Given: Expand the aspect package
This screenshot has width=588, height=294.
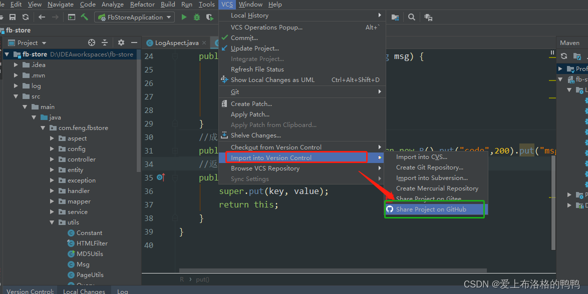Looking at the screenshot, I should [x=52, y=138].
